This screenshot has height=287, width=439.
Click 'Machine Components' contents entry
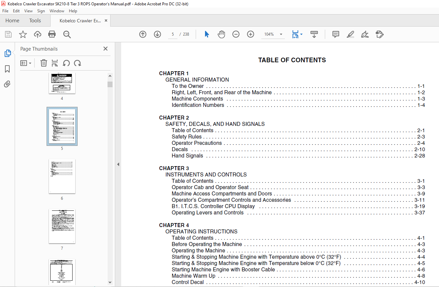pyautogui.click(x=298, y=99)
